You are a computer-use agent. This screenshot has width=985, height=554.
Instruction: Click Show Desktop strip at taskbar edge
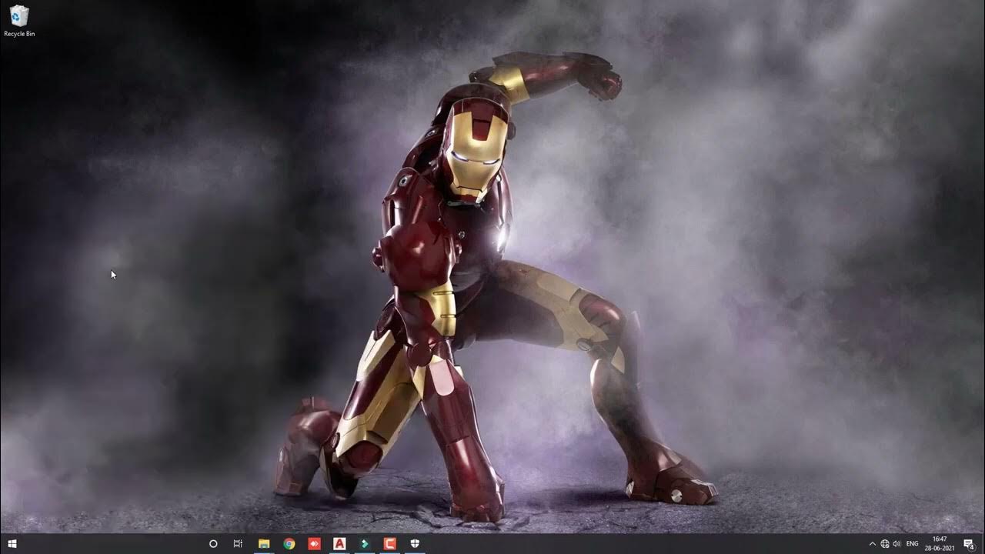(x=983, y=543)
